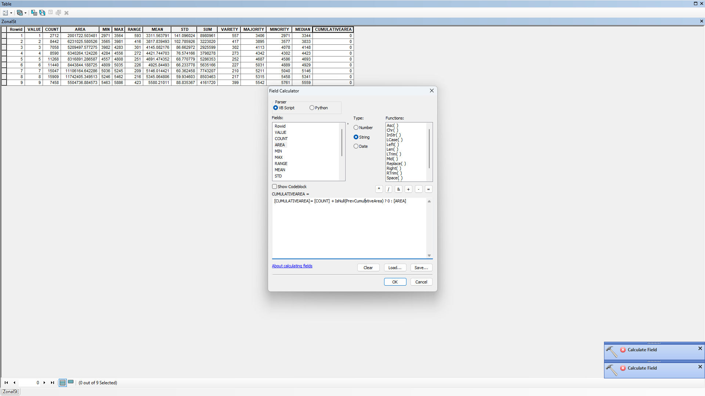Click the Load... button
The image size is (705, 396).
pos(395,268)
